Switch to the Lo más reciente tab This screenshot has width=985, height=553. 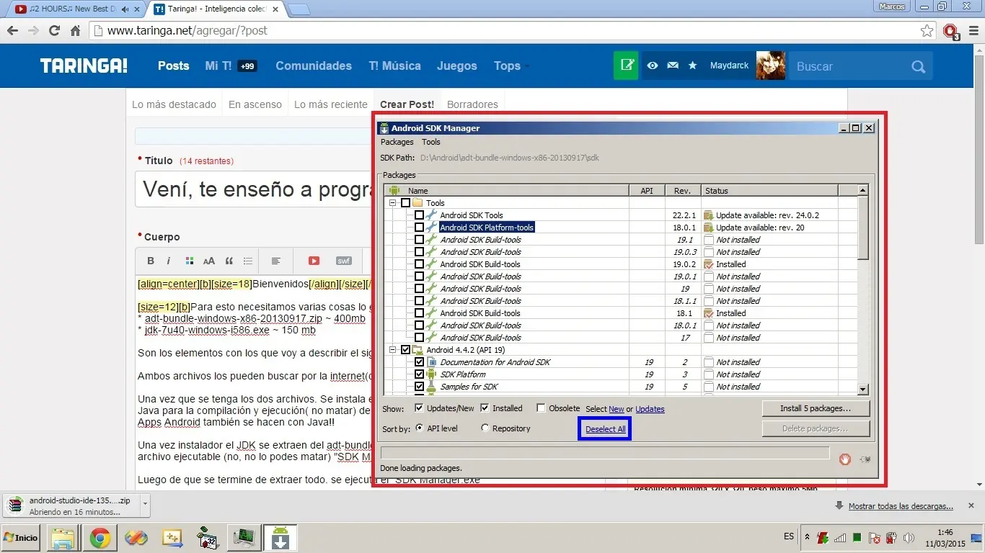coord(331,104)
